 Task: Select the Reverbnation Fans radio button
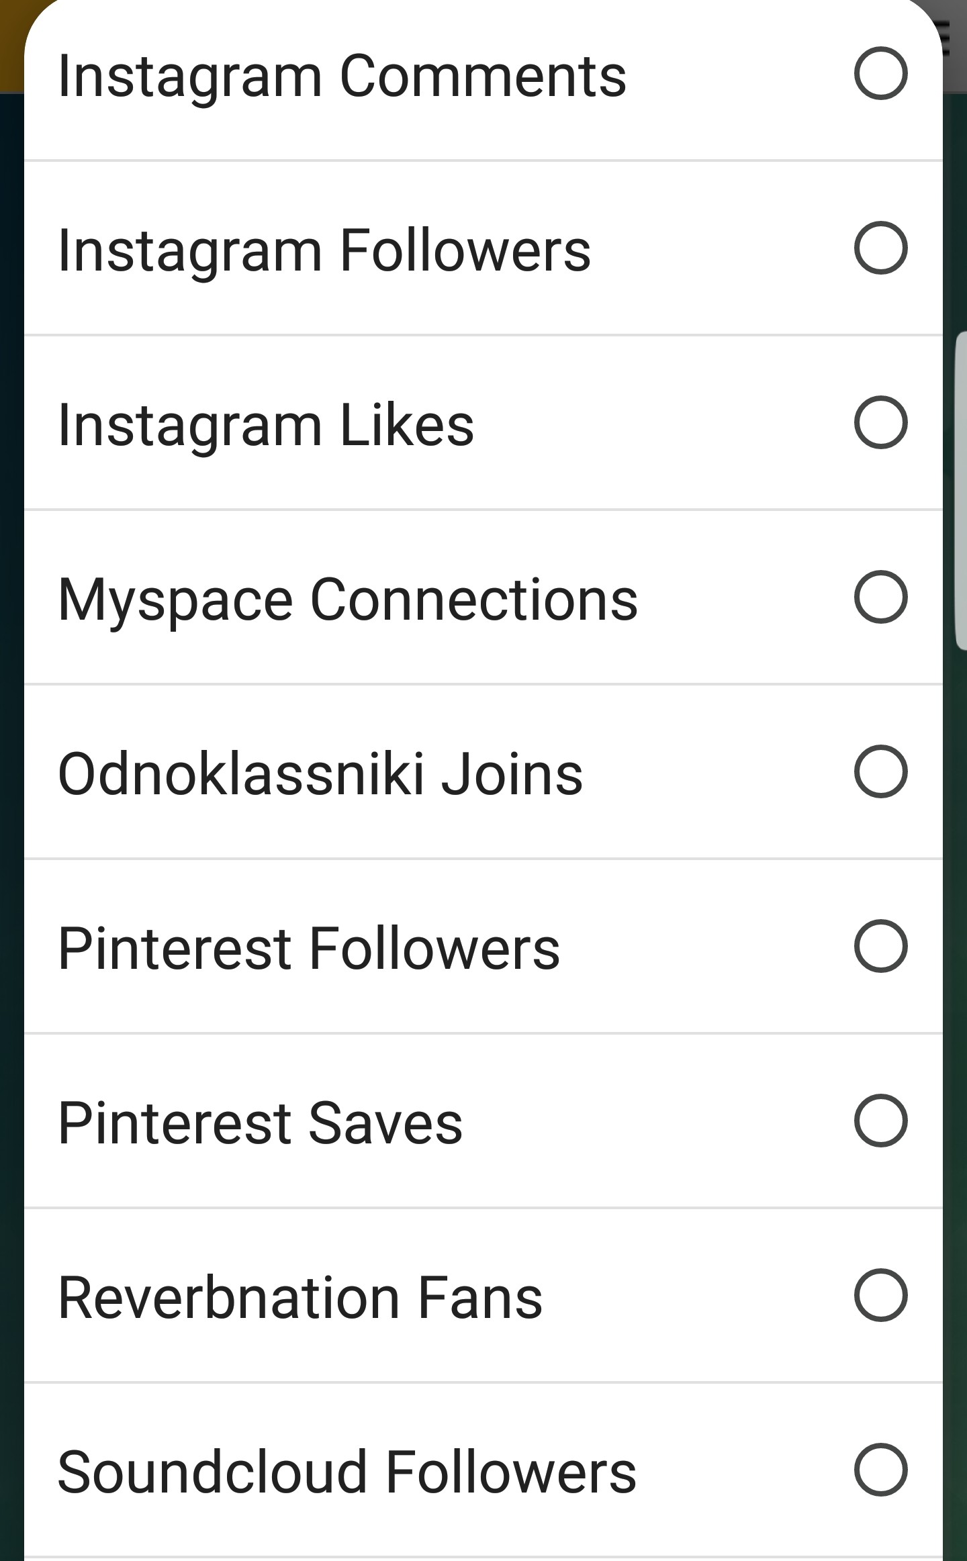(x=880, y=1295)
